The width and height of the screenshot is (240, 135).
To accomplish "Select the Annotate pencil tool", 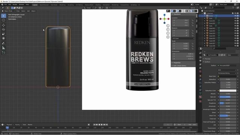I will (3, 43).
